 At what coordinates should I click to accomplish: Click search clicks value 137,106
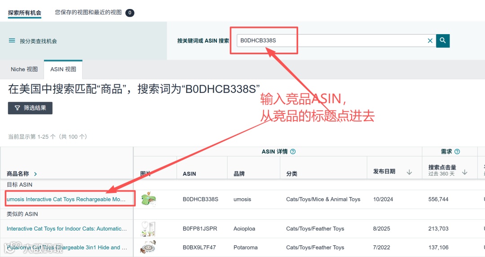[x=438, y=248]
